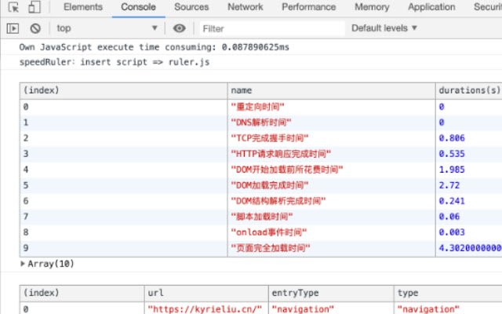This screenshot has width=502, height=314.
Task: Open the Application tab
Action: click(431, 7)
